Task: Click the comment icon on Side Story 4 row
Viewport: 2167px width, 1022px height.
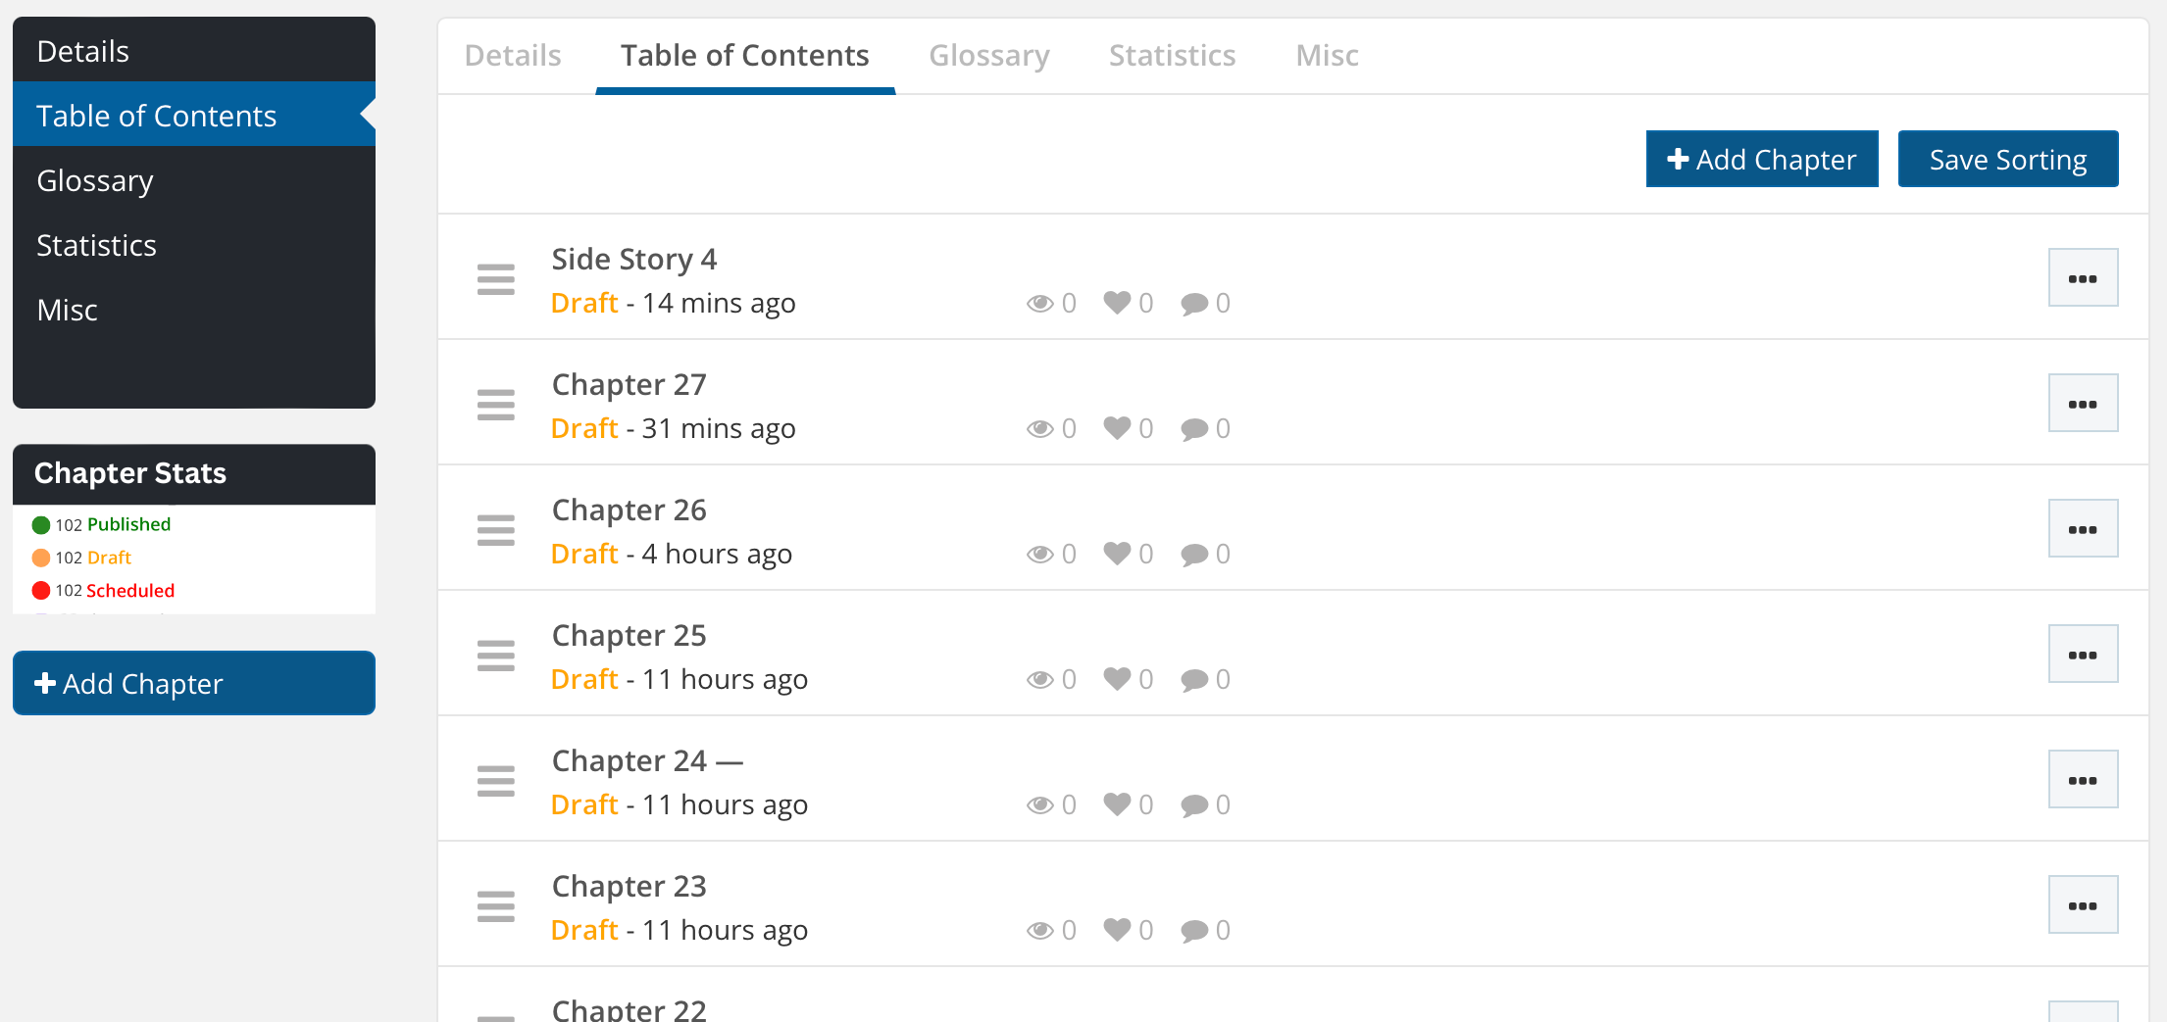Action: 1194,303
